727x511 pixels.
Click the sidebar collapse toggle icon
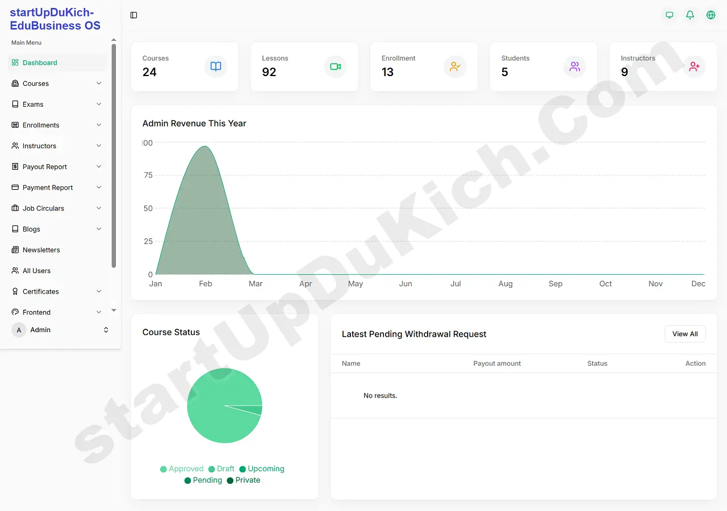click(x=134, y=15)
